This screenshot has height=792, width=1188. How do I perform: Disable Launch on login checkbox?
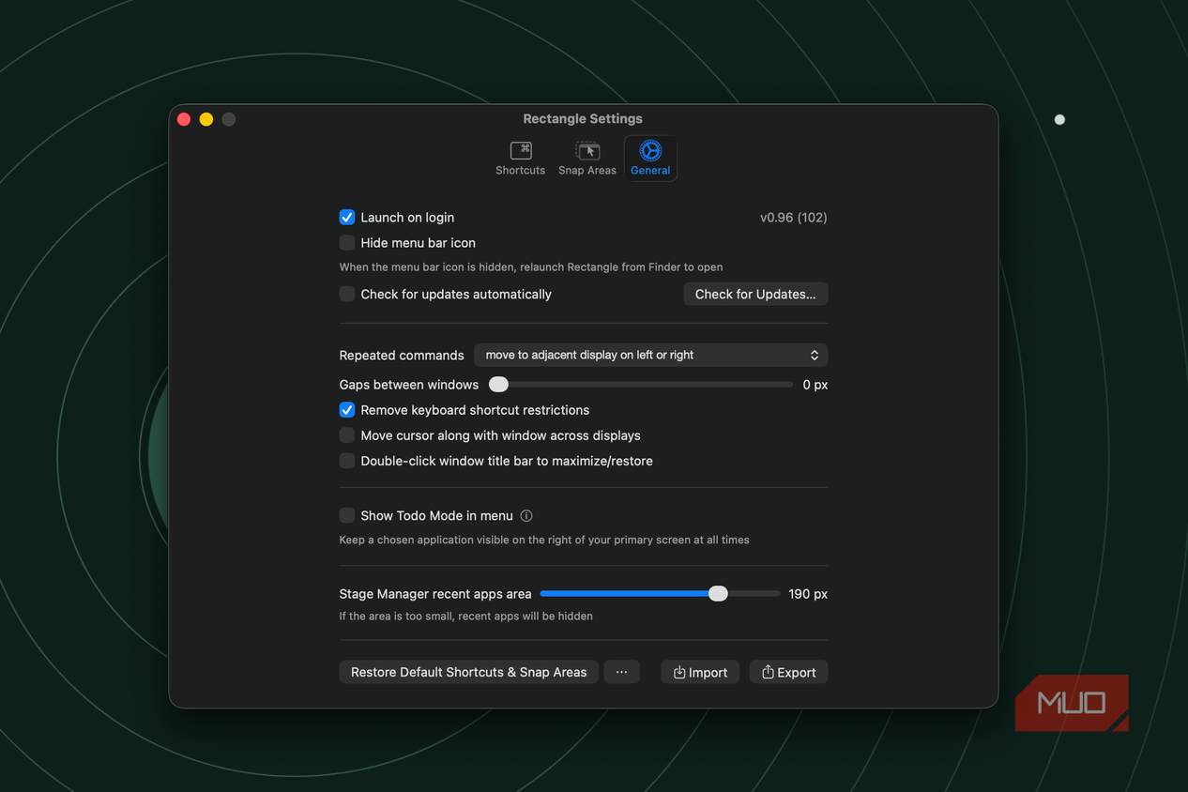(x=347, y=218)
